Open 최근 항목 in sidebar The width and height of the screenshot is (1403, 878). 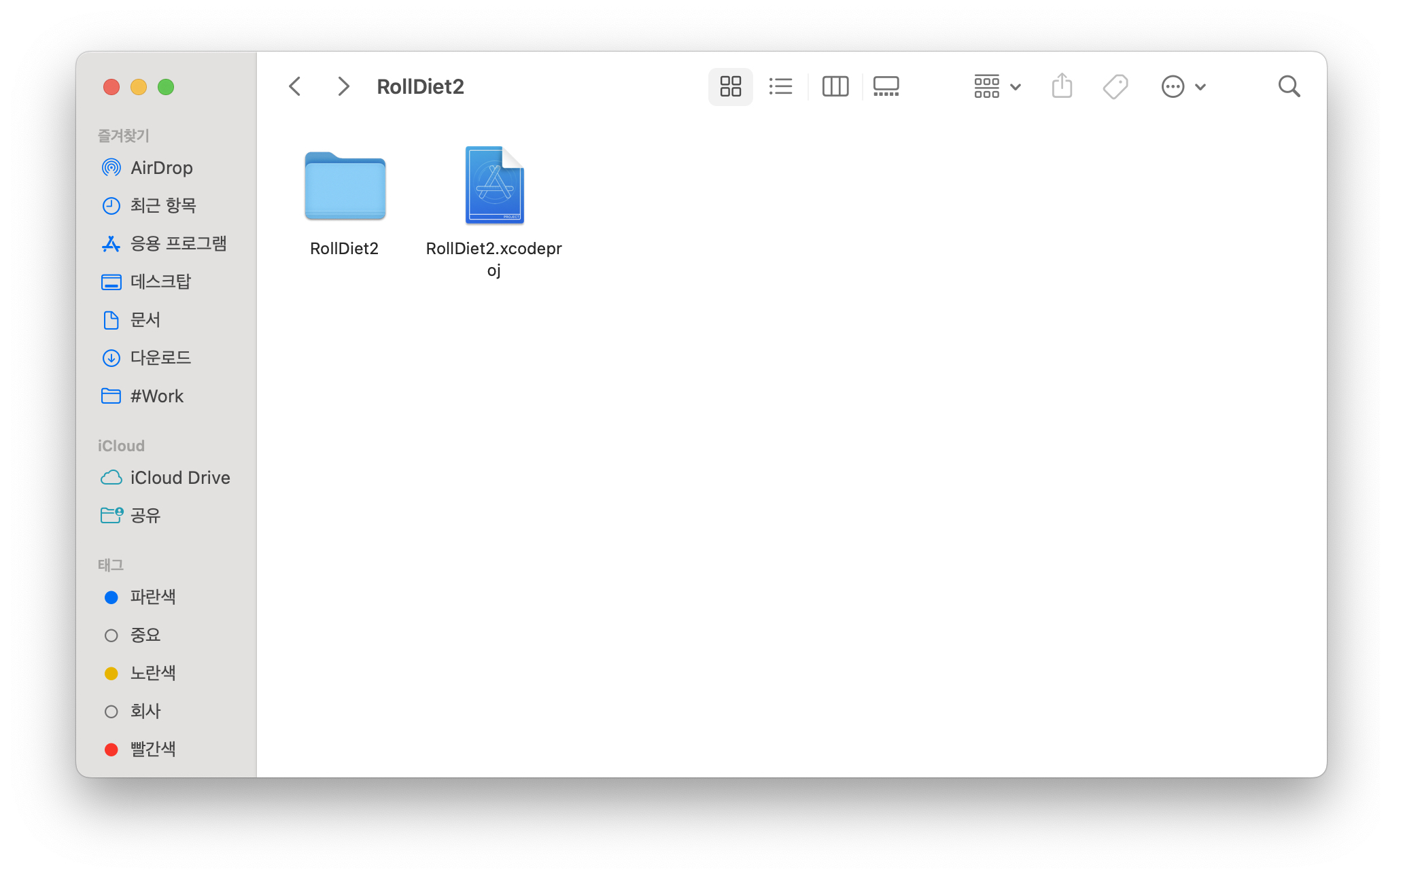166,205
